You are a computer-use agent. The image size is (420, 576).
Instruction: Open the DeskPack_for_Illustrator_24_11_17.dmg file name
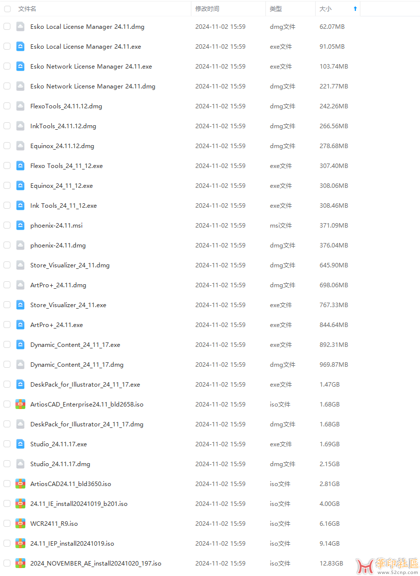[x=86, y=424]
